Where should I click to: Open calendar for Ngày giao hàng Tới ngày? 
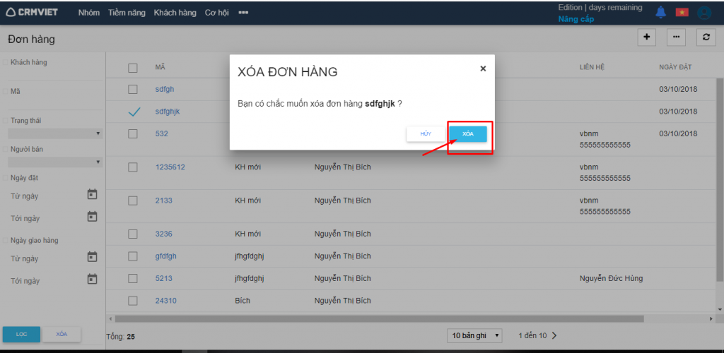[x=92, y=280]
